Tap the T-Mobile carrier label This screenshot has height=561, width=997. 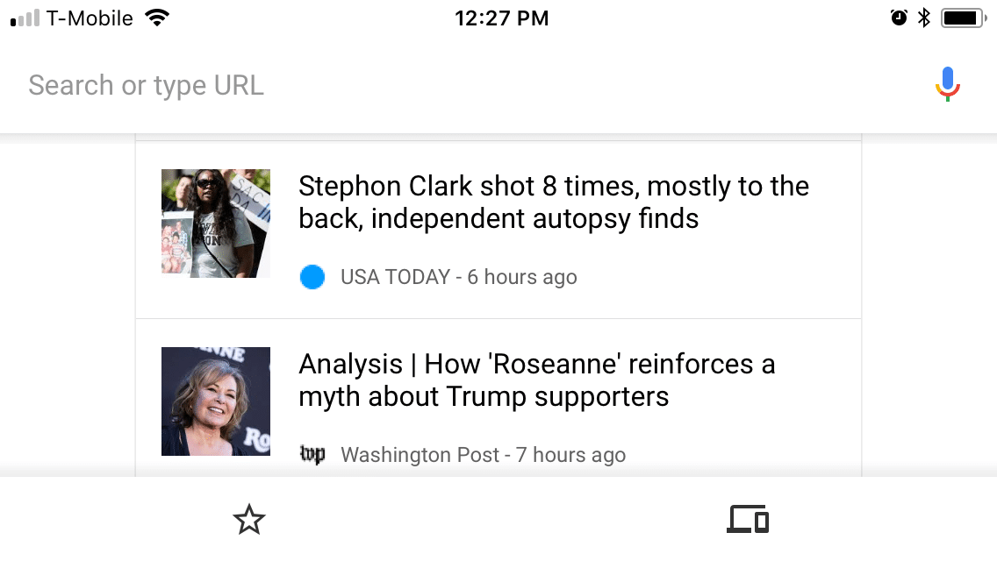[90, 18]
